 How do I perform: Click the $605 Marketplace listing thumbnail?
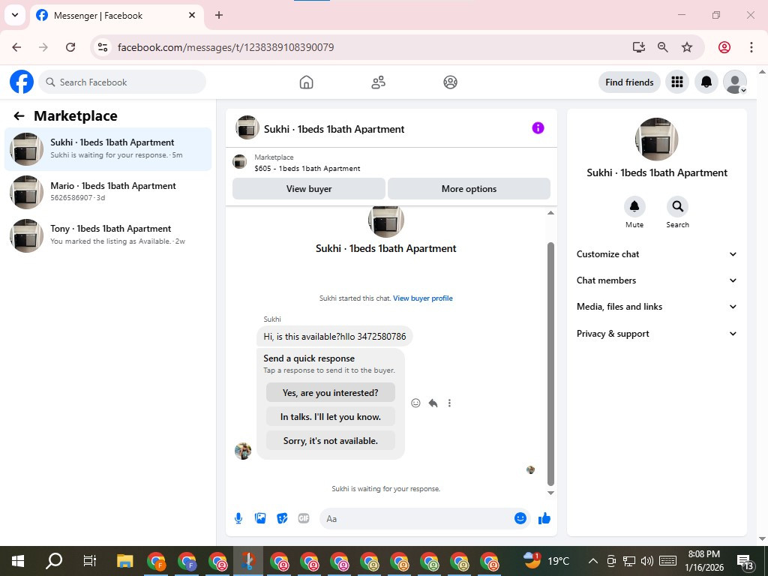click(239, 162)
